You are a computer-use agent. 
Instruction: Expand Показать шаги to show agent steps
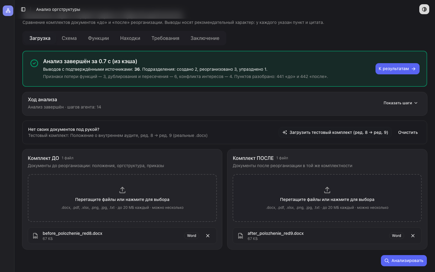401,103
